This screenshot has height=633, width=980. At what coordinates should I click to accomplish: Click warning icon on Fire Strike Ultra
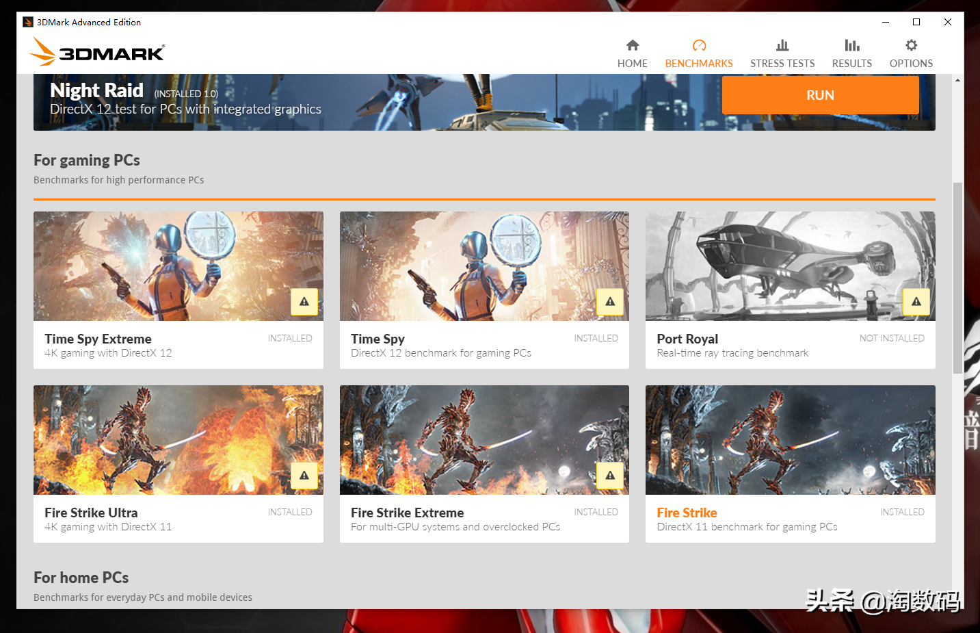pos(304,476)
